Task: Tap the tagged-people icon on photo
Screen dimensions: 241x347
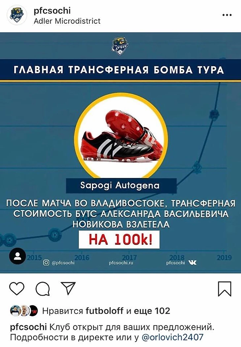Action: [17, 256]
